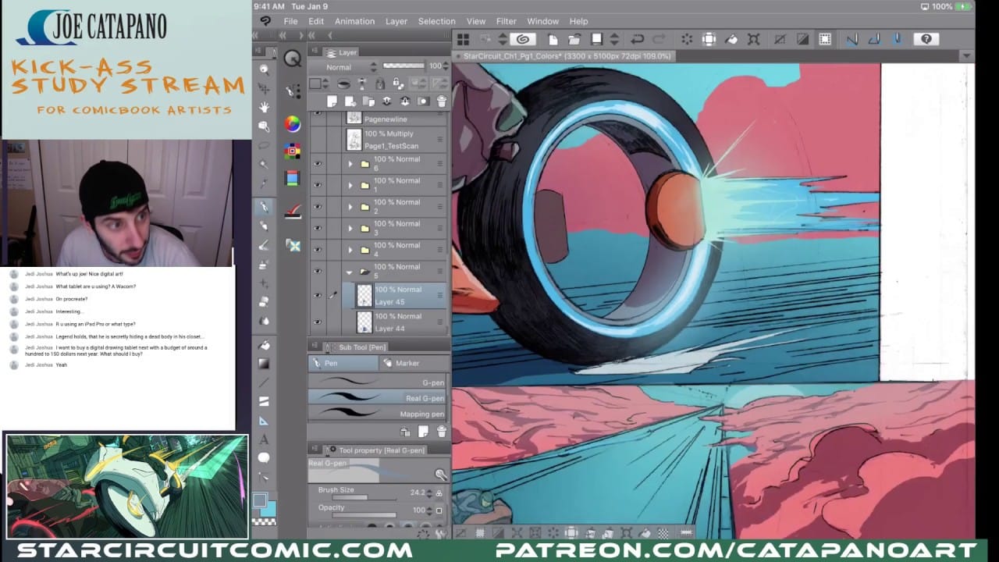The height and width of the screenshot is (562, 999).
Task: Click the Delete Layer trash icon
Action: click(442, 101)
